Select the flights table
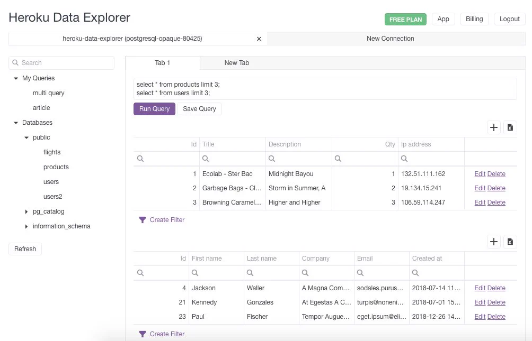Image resolution: width=532 pixels, height=341 pixels. point(52,152)
